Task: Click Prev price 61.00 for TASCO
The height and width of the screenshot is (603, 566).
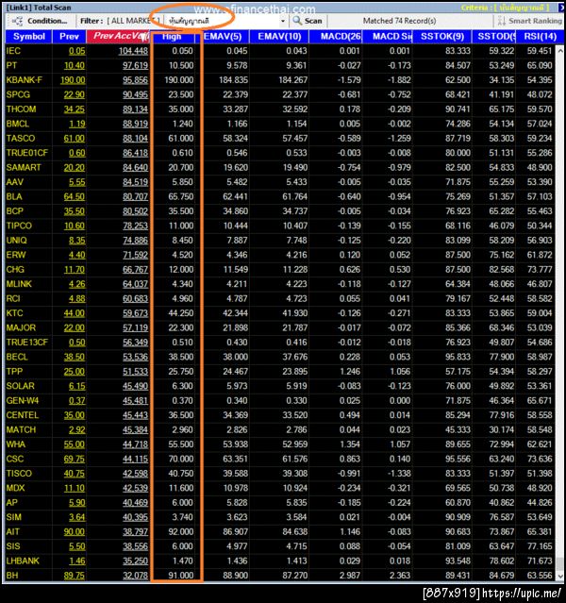Action: [75, 139]
